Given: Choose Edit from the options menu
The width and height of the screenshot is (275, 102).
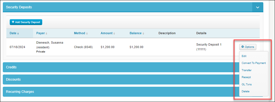Looking at the screenshot, I should [x=244, y=56].
